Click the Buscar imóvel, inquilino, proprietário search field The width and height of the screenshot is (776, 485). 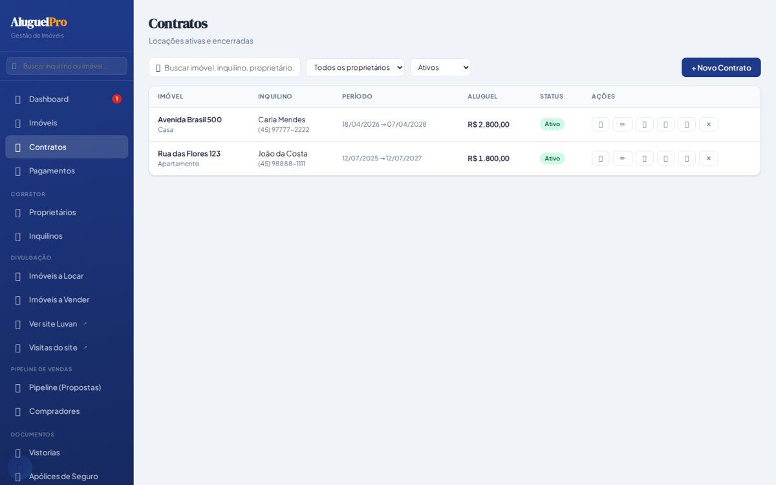224,67
